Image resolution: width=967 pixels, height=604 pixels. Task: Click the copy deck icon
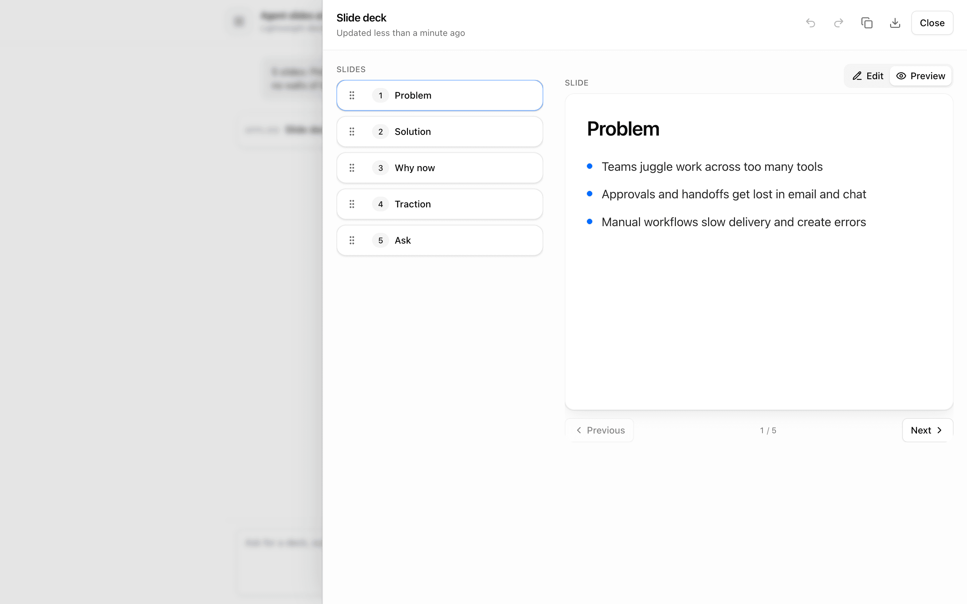tap(867, 23)
